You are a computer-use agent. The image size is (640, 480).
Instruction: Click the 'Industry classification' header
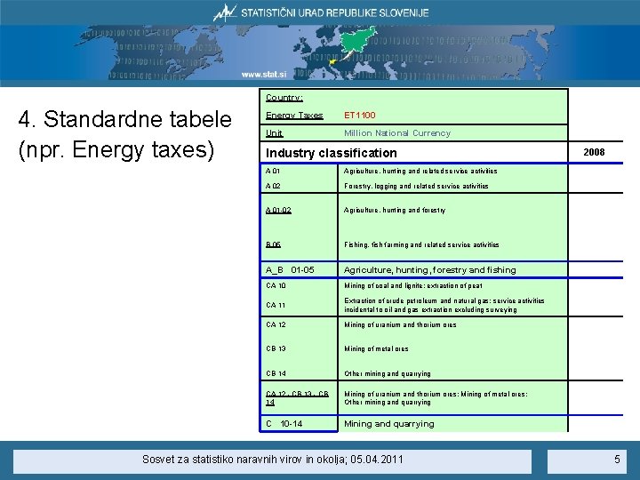click(331, 153)
